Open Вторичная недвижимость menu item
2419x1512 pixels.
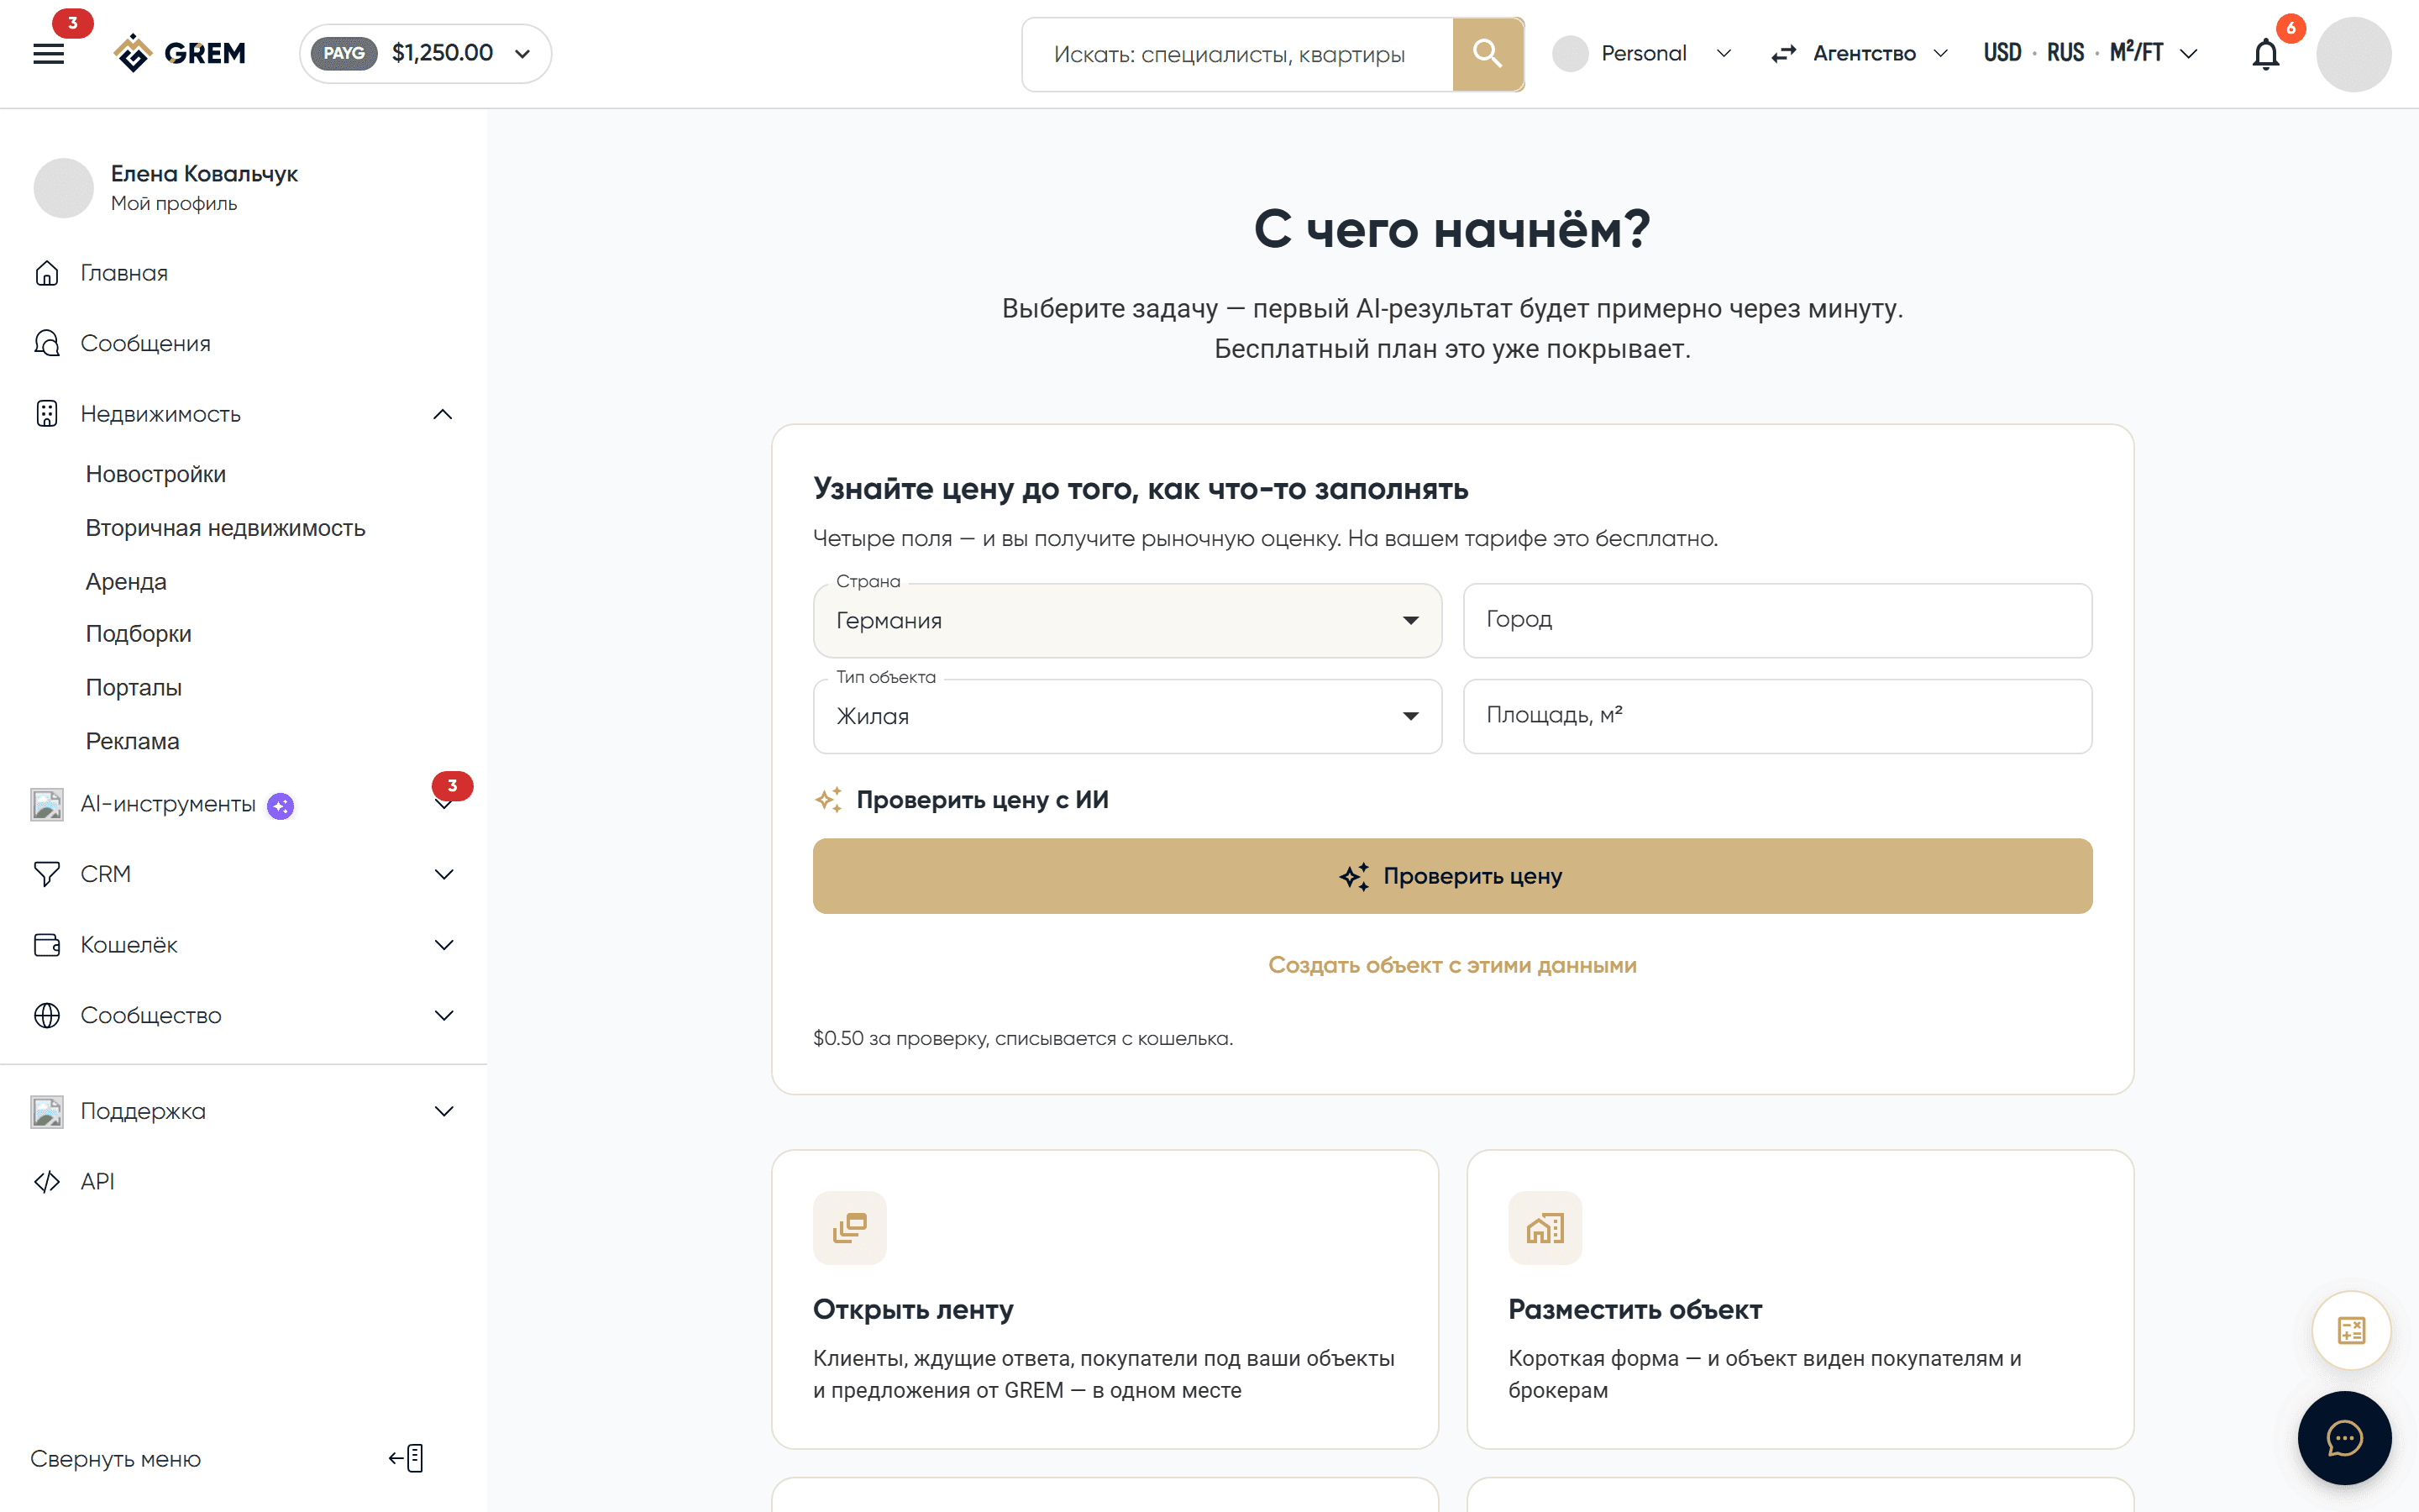tap(226, 528)
